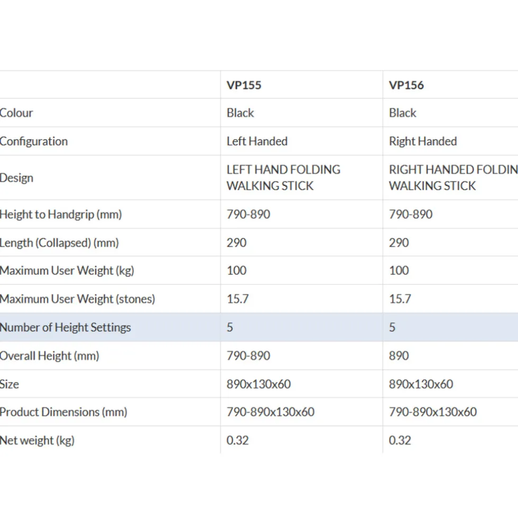Select the Colour row label
The image size is (518, 518).
point(17,113)
